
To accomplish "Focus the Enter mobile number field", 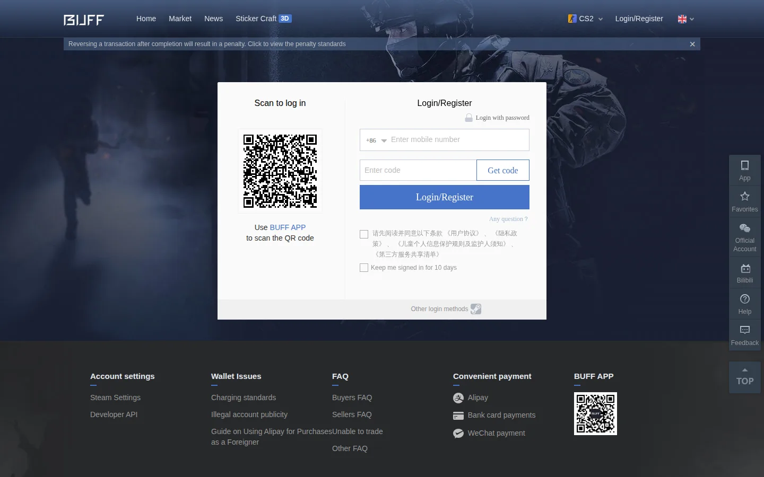I will click(458, 140).
